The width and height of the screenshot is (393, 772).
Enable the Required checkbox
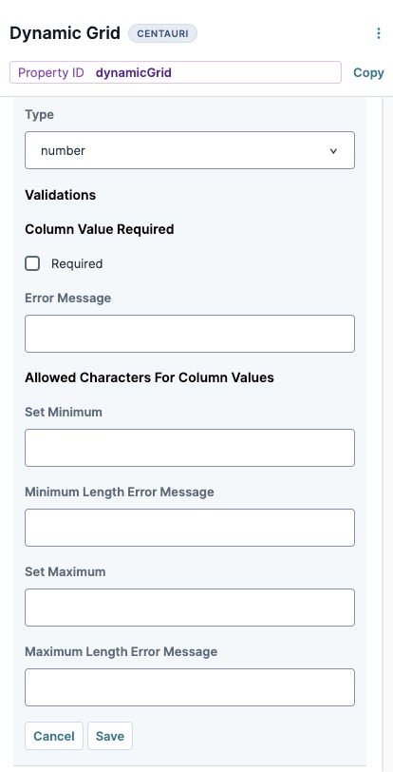[32, 264]
